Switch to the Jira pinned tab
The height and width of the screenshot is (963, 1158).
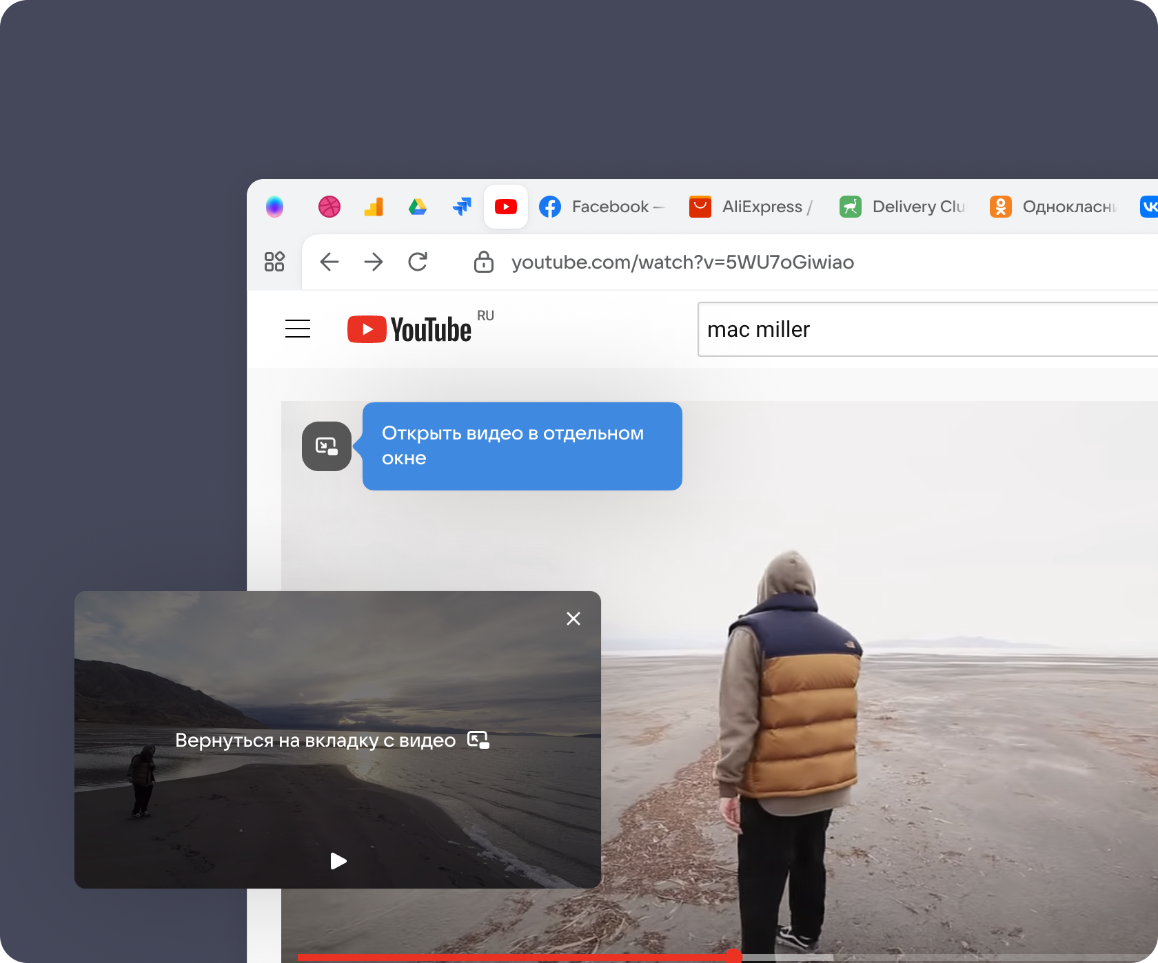coord(462,207)
